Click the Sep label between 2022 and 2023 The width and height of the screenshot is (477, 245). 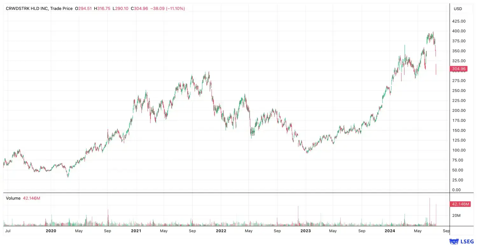point(277,231)
